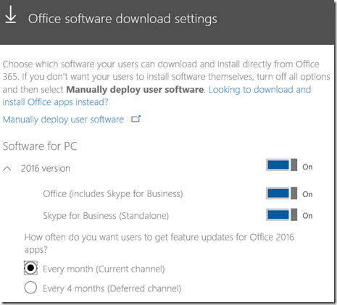Click the Every month (Current channel) label text

coord(104,269)
